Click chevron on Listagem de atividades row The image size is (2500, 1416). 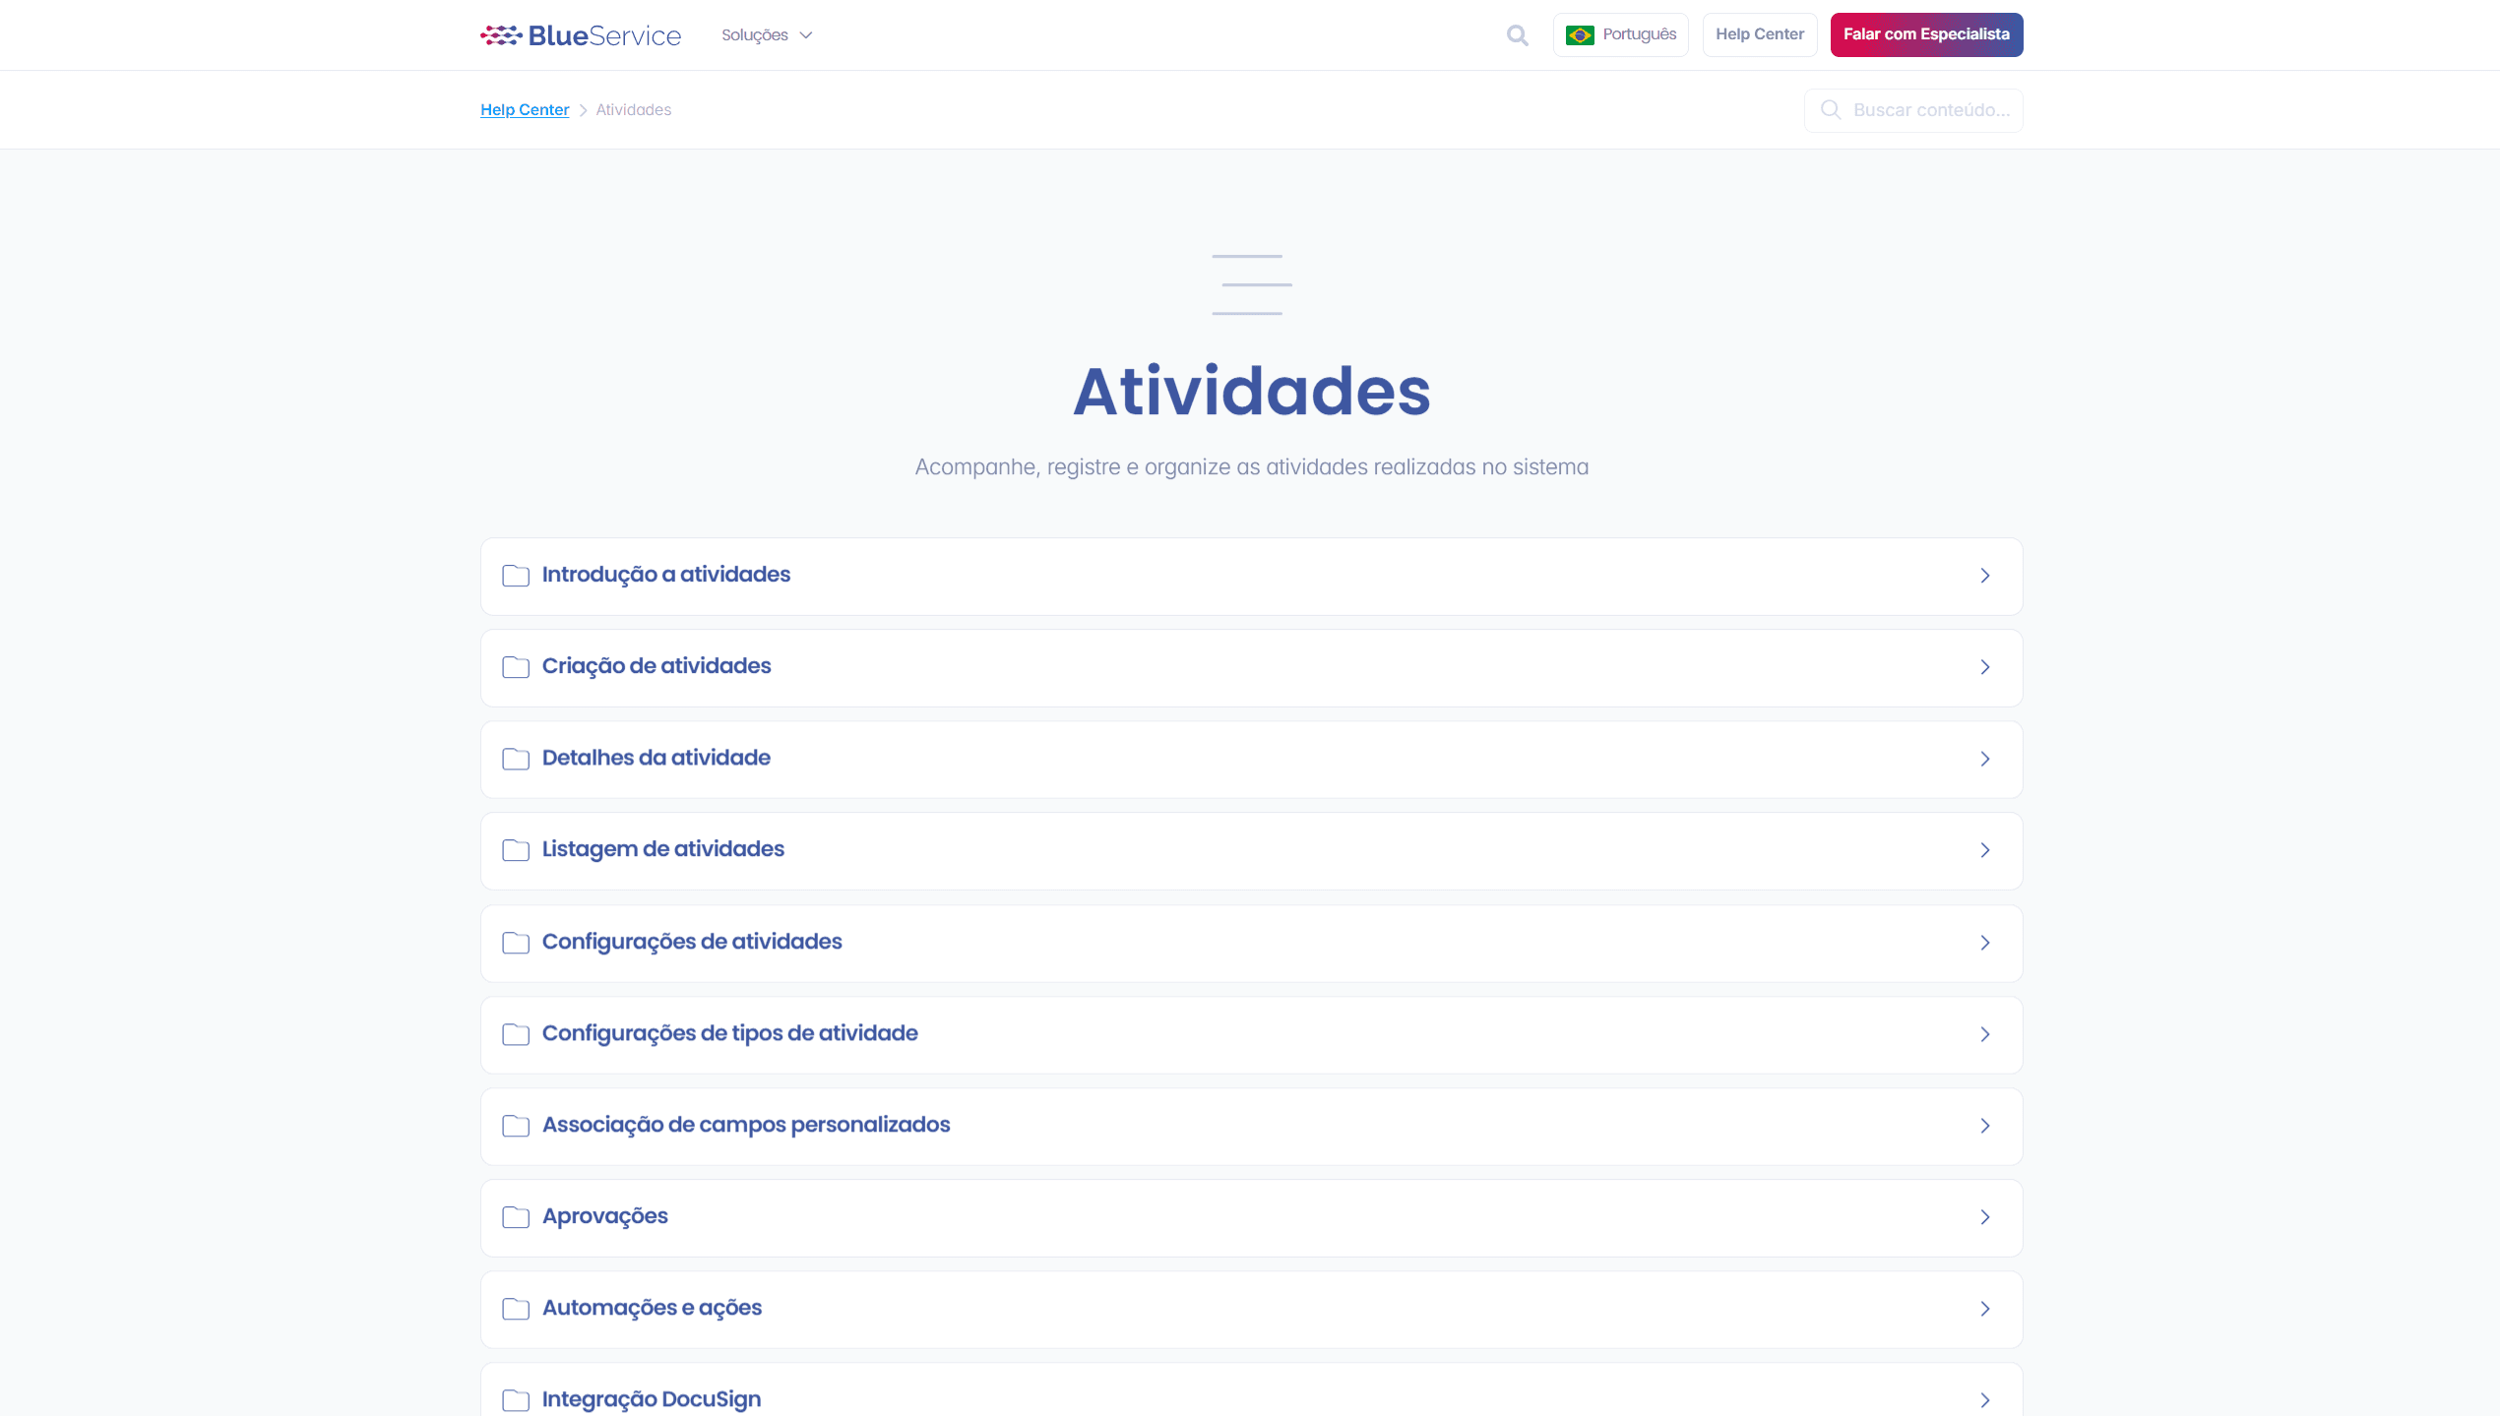[1984, 850]
